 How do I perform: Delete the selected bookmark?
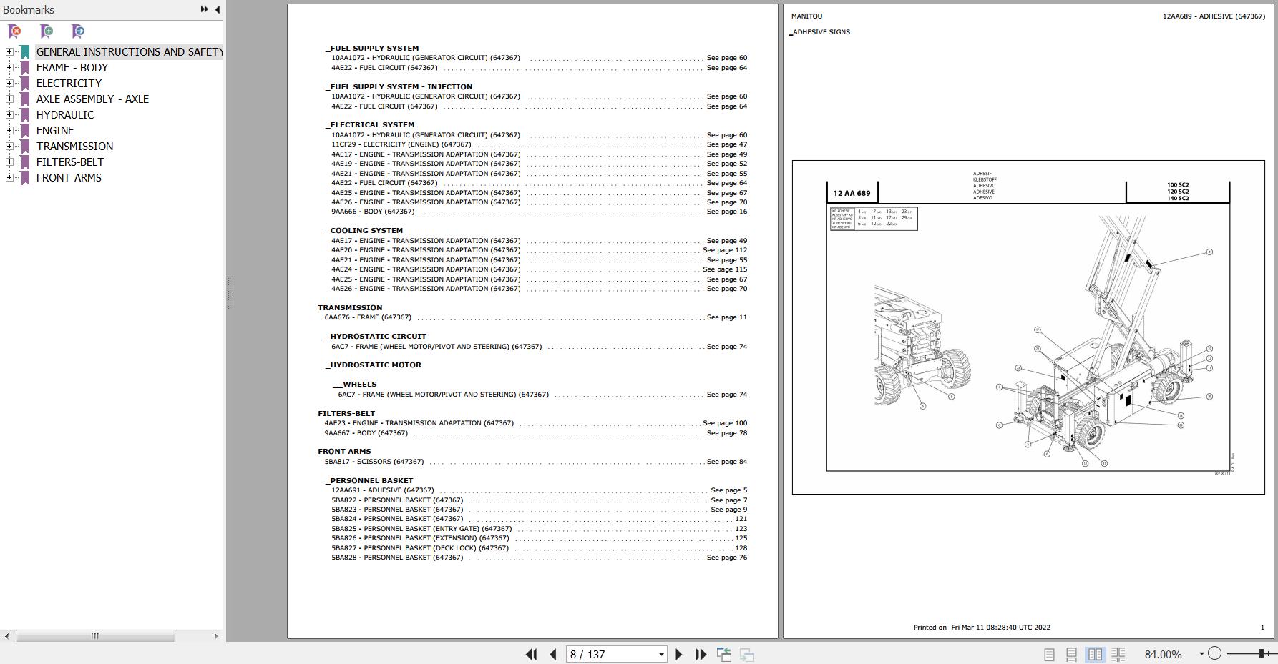[14, 31]
